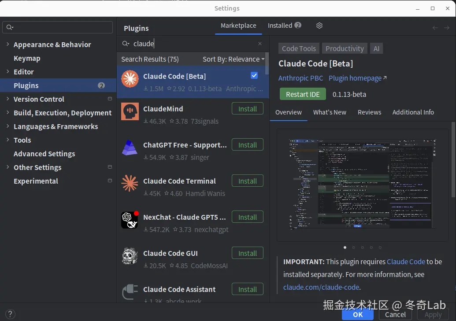Click the back navigation arrow
The image size is (456, 321).
435,27
